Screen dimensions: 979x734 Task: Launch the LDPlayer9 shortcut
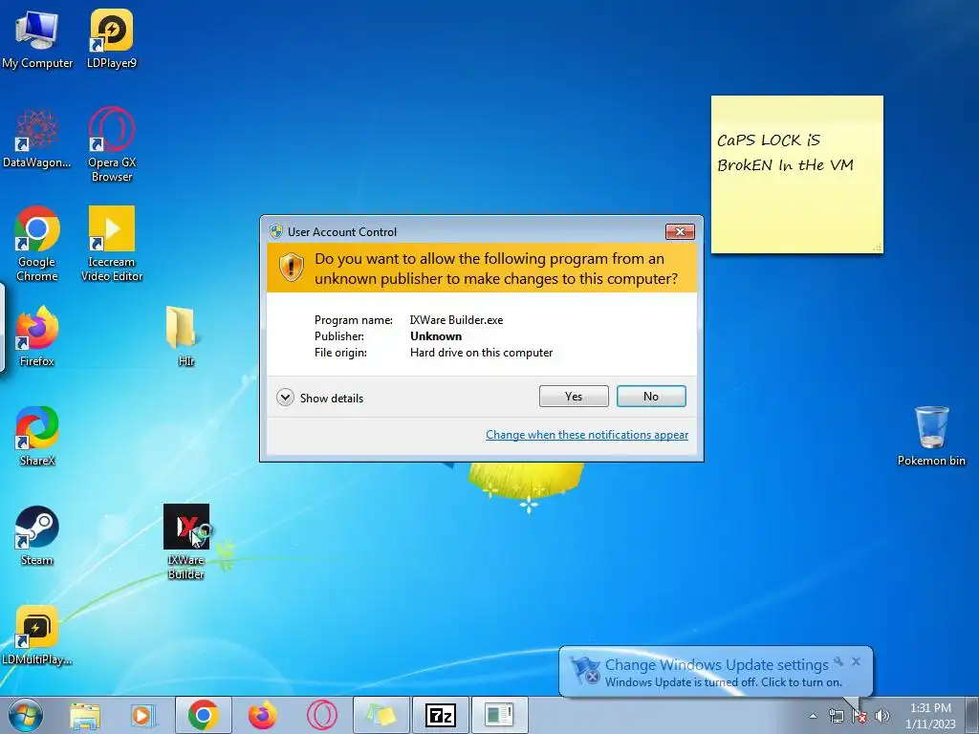[112, 39]
